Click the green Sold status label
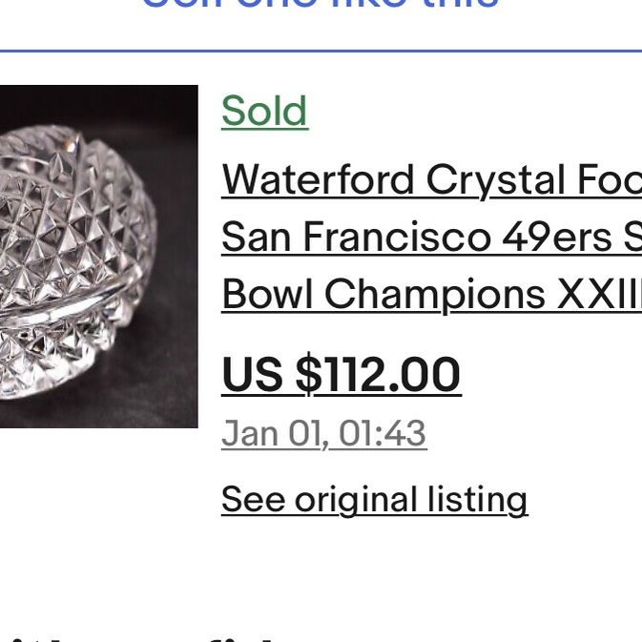This screenshot has width=642, height=642. click(x=264, y=111)
